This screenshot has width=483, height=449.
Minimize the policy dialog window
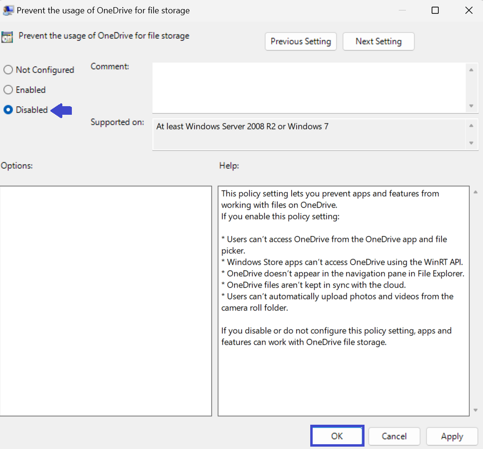pos(402,10)
